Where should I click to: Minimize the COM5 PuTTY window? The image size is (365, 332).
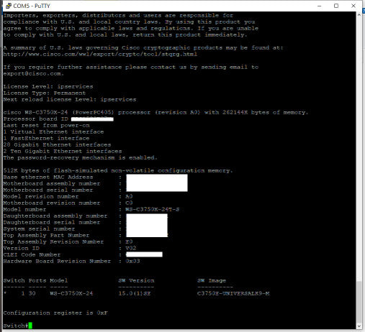coord(320,6)
